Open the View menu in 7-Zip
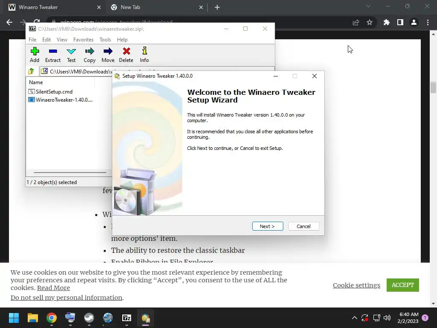This screenshot has width=437, height=328. (x=62, y=40)
